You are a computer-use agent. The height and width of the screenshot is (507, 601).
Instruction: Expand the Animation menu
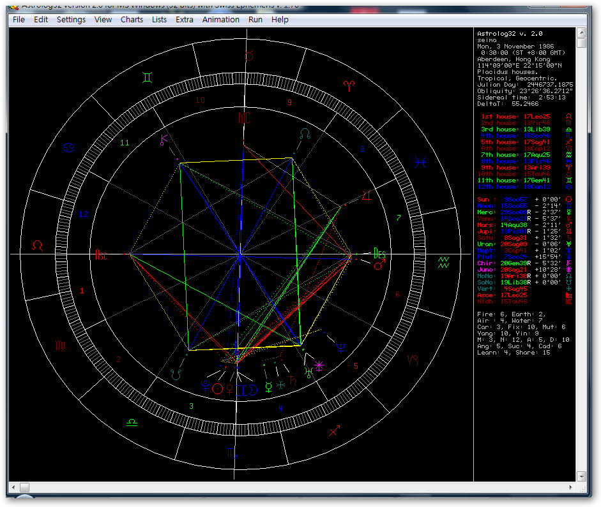click(x=220, y=20)
